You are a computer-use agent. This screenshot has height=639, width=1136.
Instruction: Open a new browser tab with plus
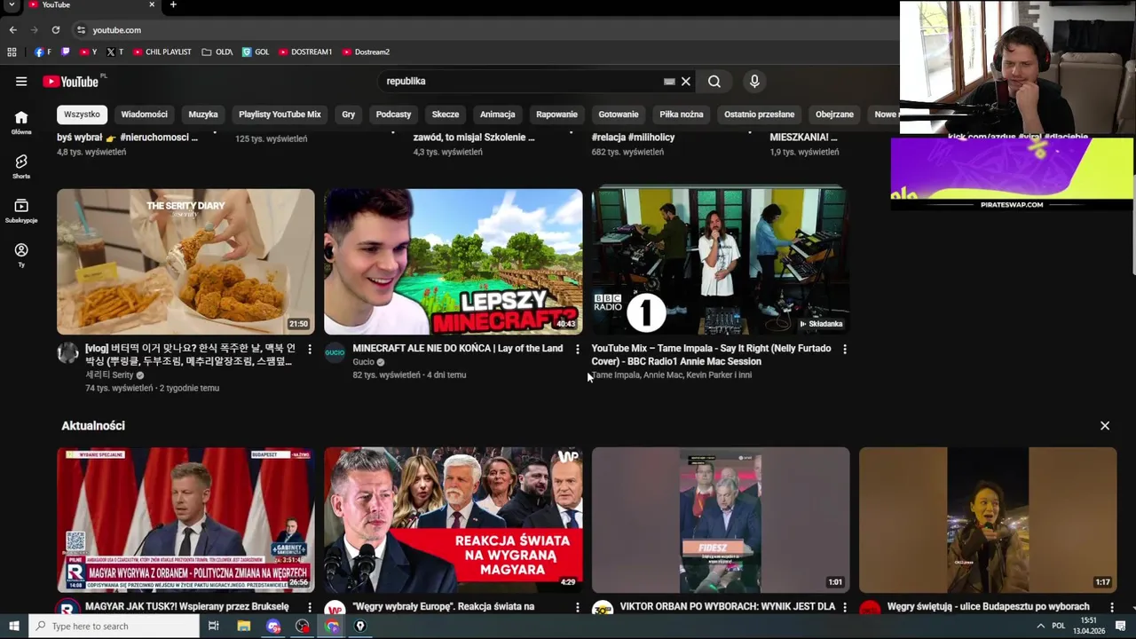pos(173,4)
